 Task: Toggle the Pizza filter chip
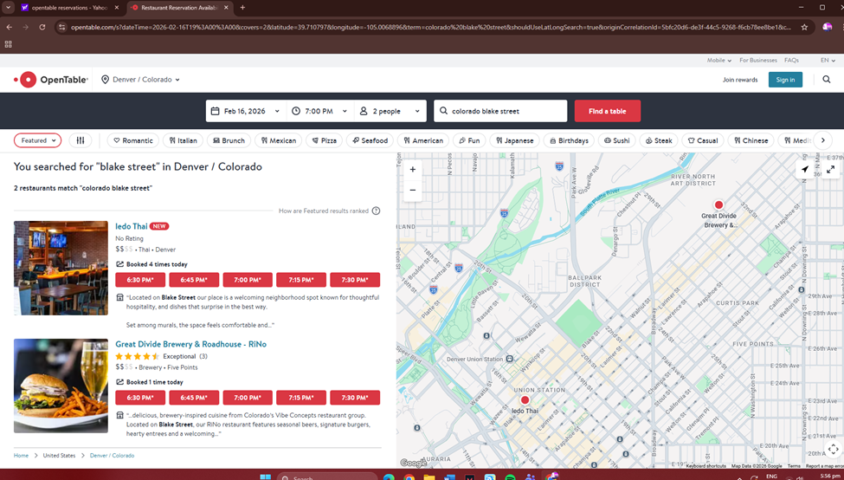click(x=324, y=140)
